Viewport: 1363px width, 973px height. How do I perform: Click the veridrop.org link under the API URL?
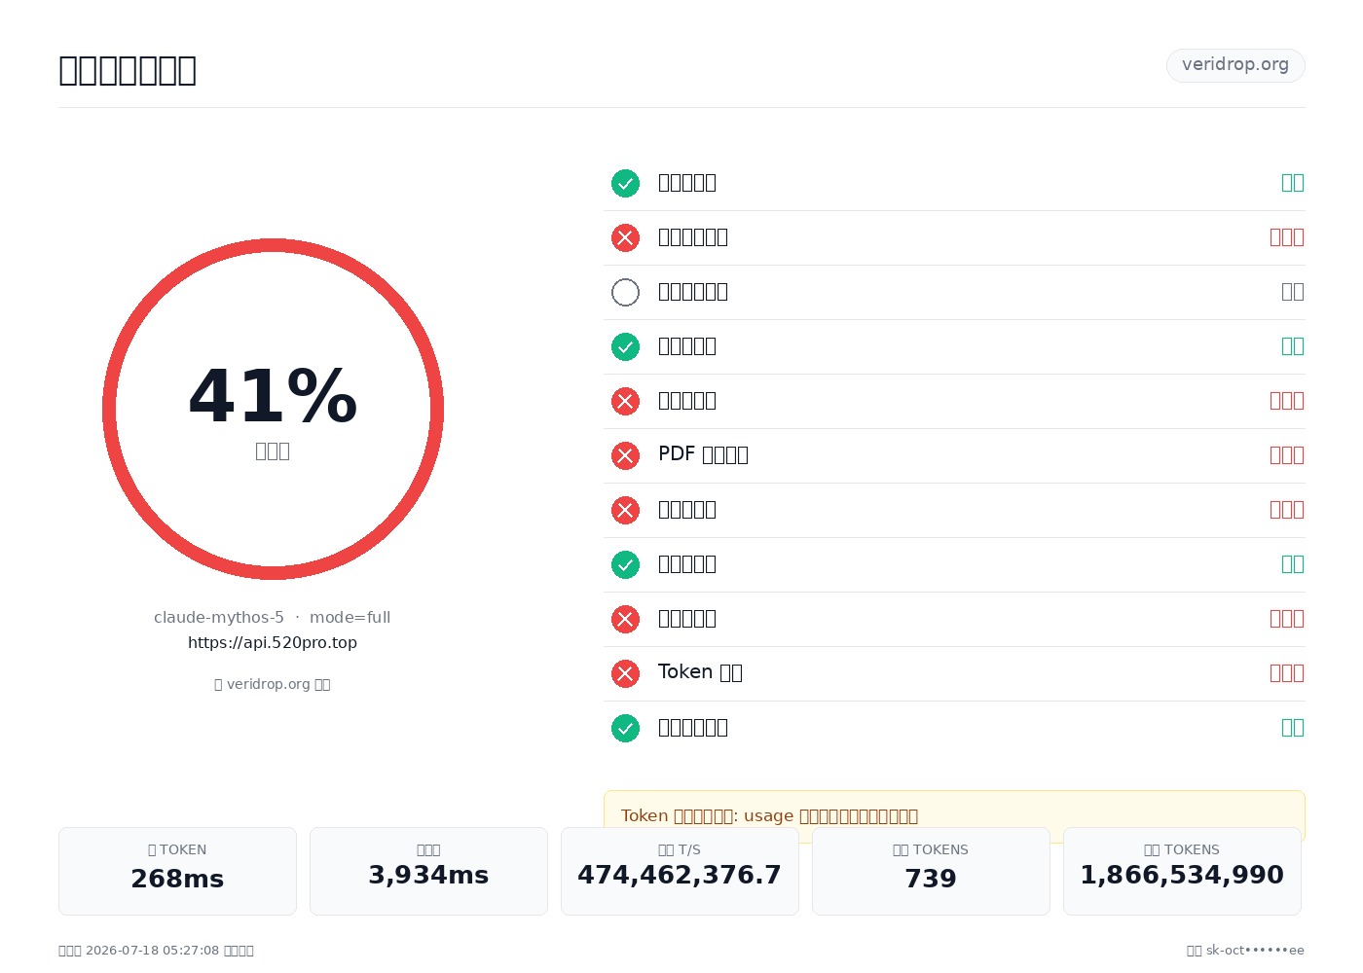(x=273, y=684)
